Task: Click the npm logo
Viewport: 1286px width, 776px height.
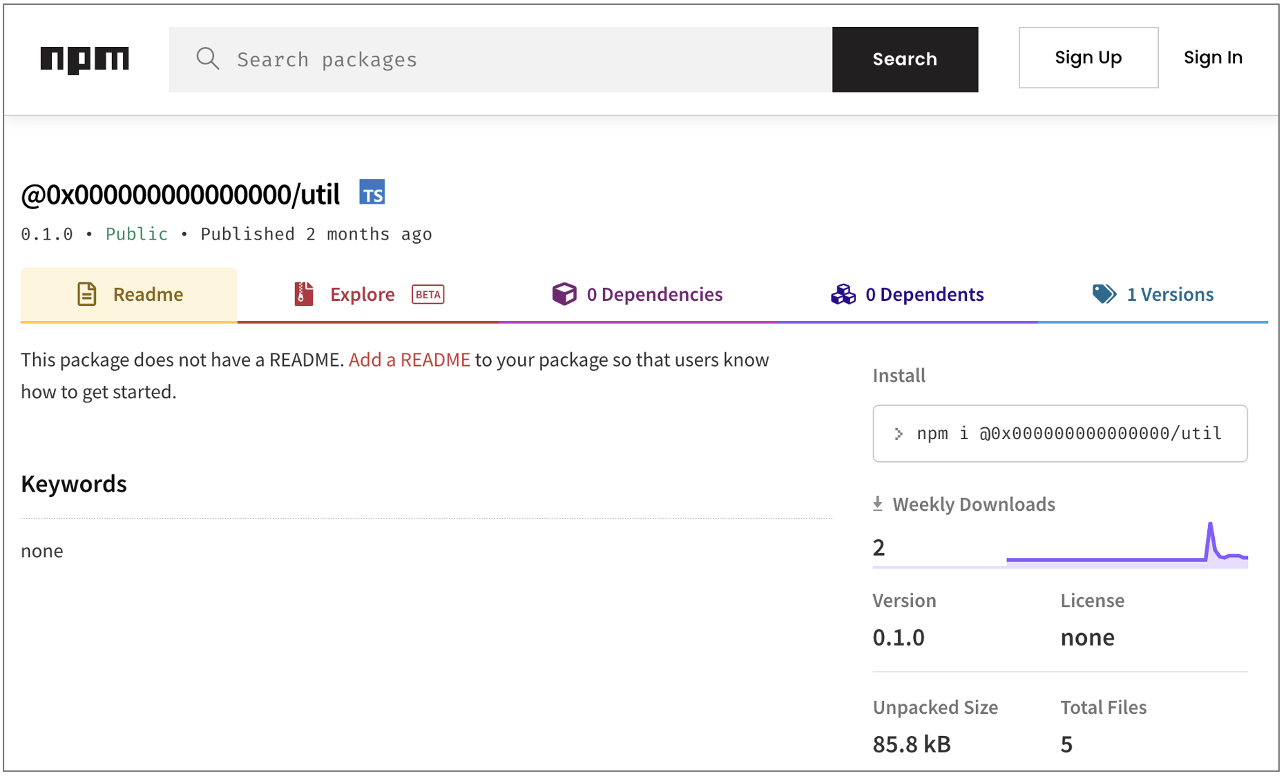Action: point(84,59)
